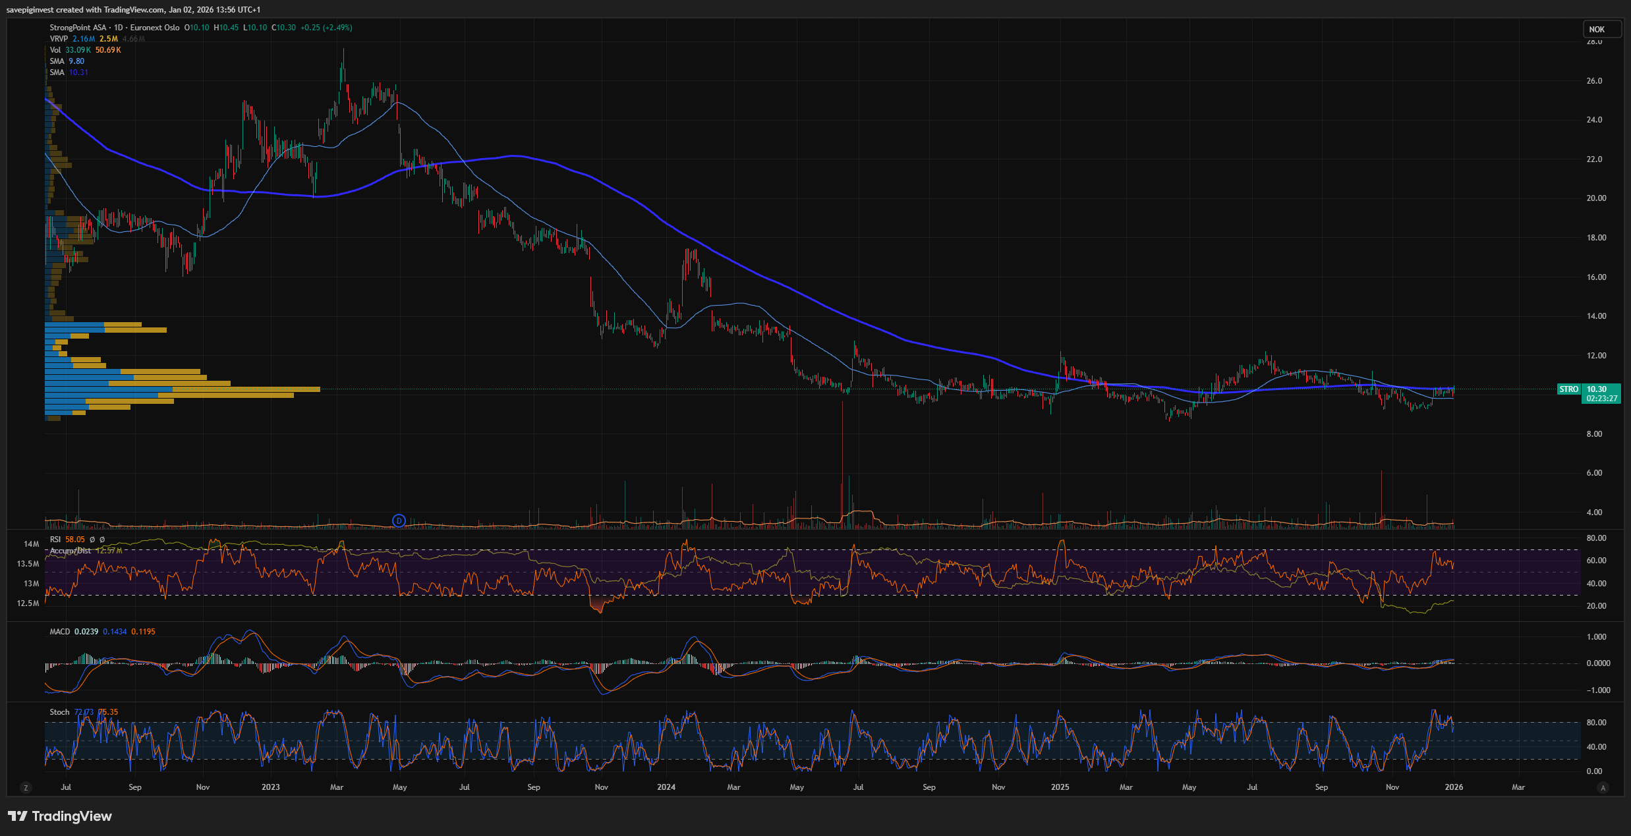Select the SMA 10.31 legend entry

click(57, 72)
